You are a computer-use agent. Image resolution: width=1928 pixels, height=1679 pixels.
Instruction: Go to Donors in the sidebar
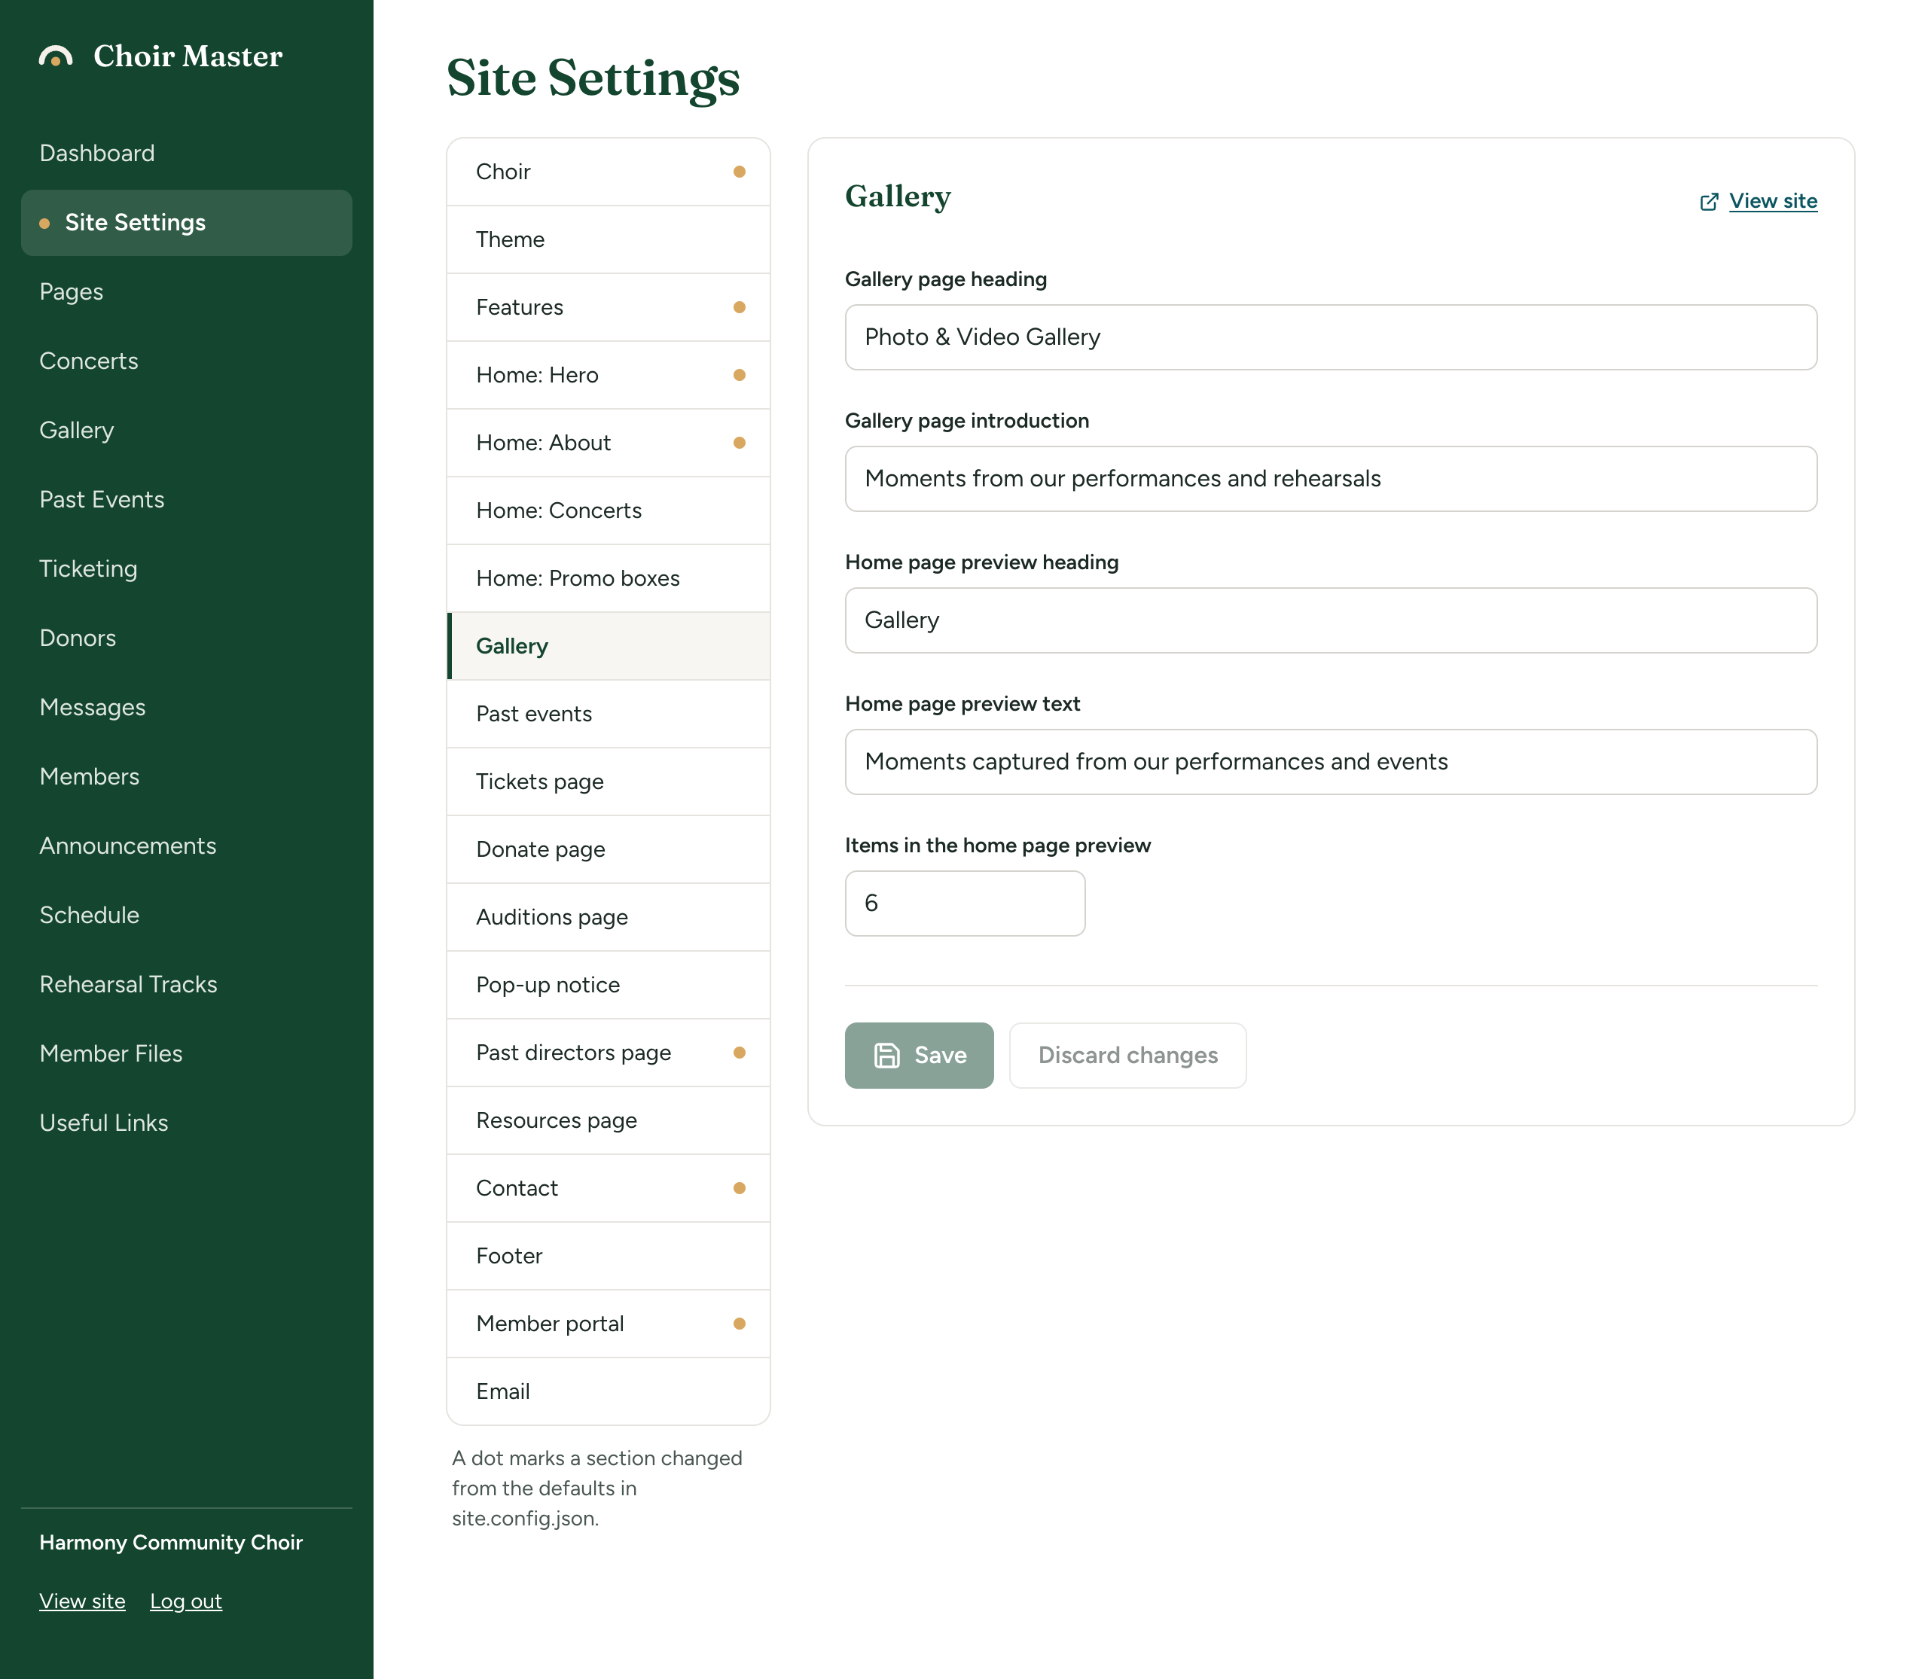pos(187,639)
